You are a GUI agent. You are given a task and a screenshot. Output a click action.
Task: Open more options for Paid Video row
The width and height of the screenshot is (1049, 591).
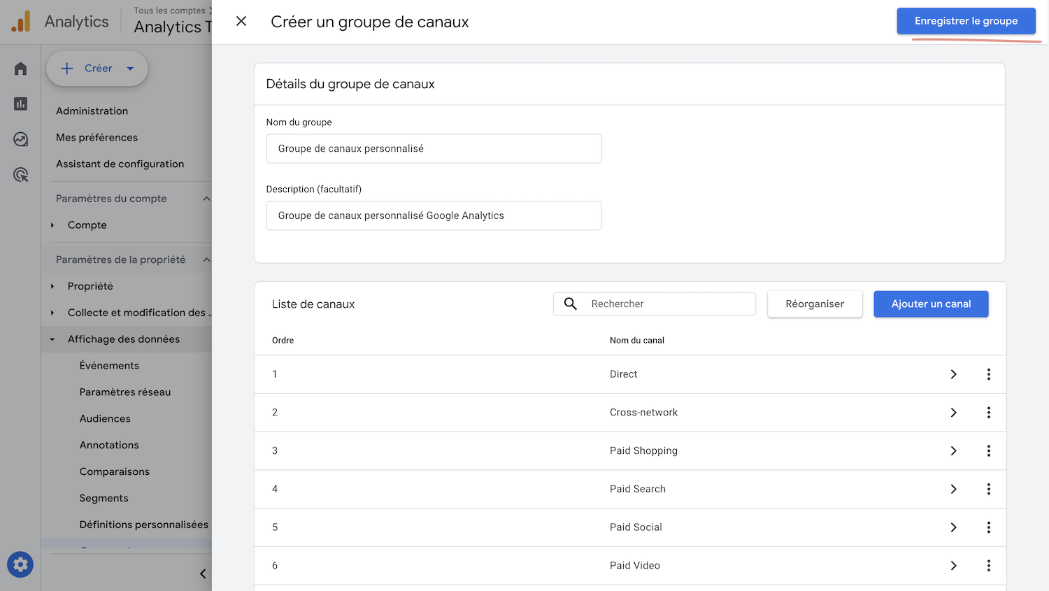pos(989,565)
